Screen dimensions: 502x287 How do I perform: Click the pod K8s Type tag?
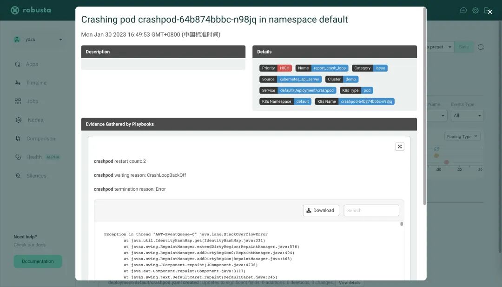point(367,90)
